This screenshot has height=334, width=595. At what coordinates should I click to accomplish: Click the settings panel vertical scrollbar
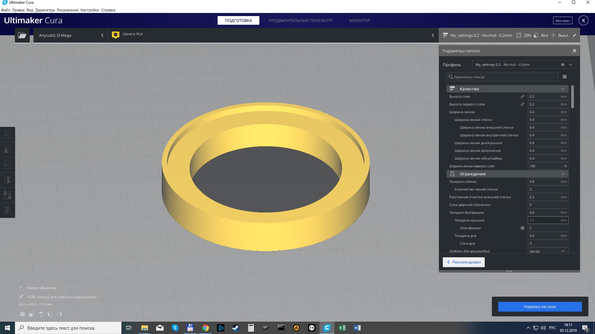tap(572, 97)
